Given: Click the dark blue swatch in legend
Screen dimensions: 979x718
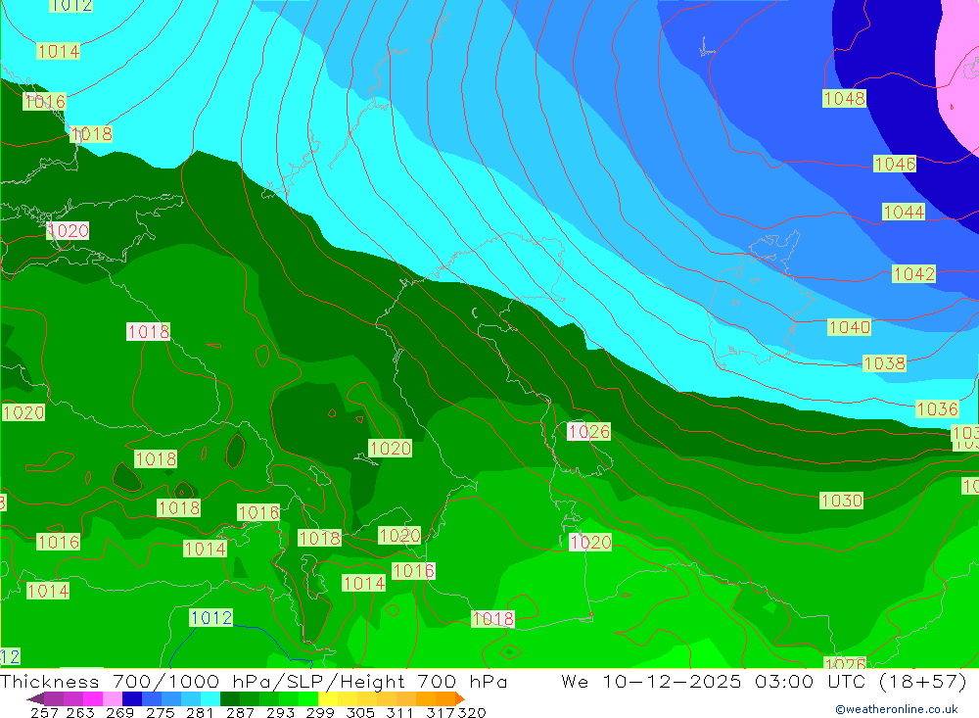Looking at the screenshot, I should tap(132, 698).
